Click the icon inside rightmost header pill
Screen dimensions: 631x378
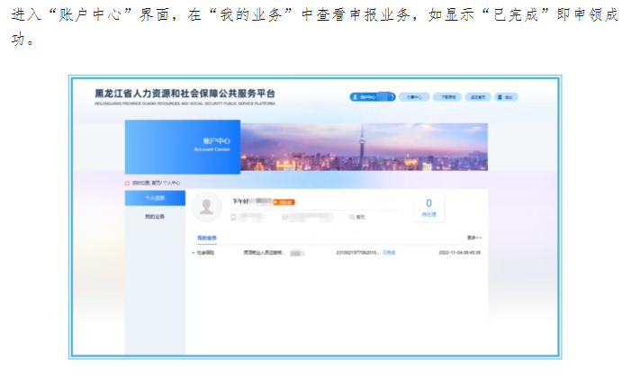[x=500, y=97]
